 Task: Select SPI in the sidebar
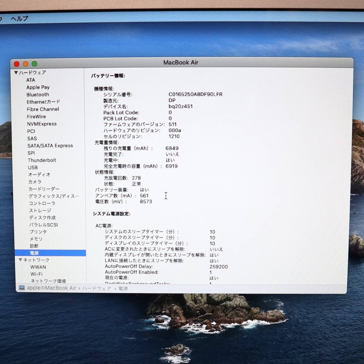pos(31,153)
